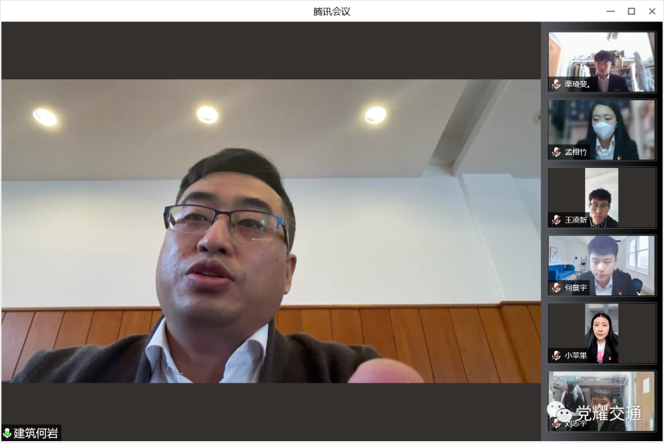Screen dimensions: 664x443
Task: Minimize the Tencent Meeting window
Action: [x=611, y=11]
